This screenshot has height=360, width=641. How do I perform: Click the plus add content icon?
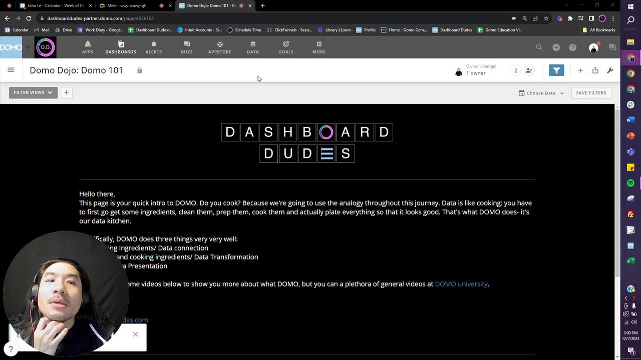coord(580,70)
